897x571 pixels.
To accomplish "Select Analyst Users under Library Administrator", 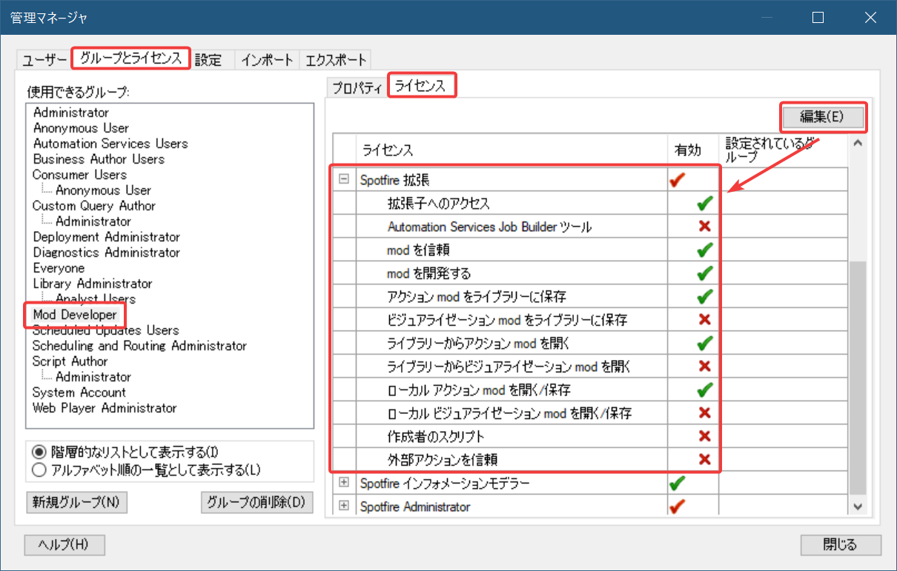I will tap(96, 299).
